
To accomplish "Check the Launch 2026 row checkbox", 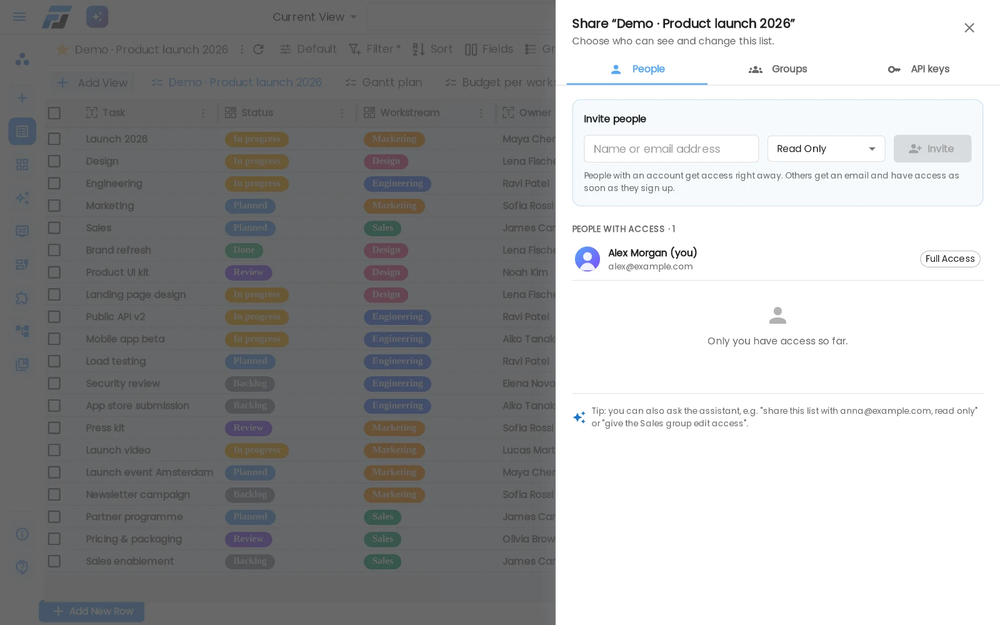I will 54,139.
